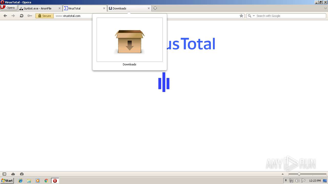328x184 pixels.
Task: Select the VirusTotal tab
Action: (x=85, y=8)
